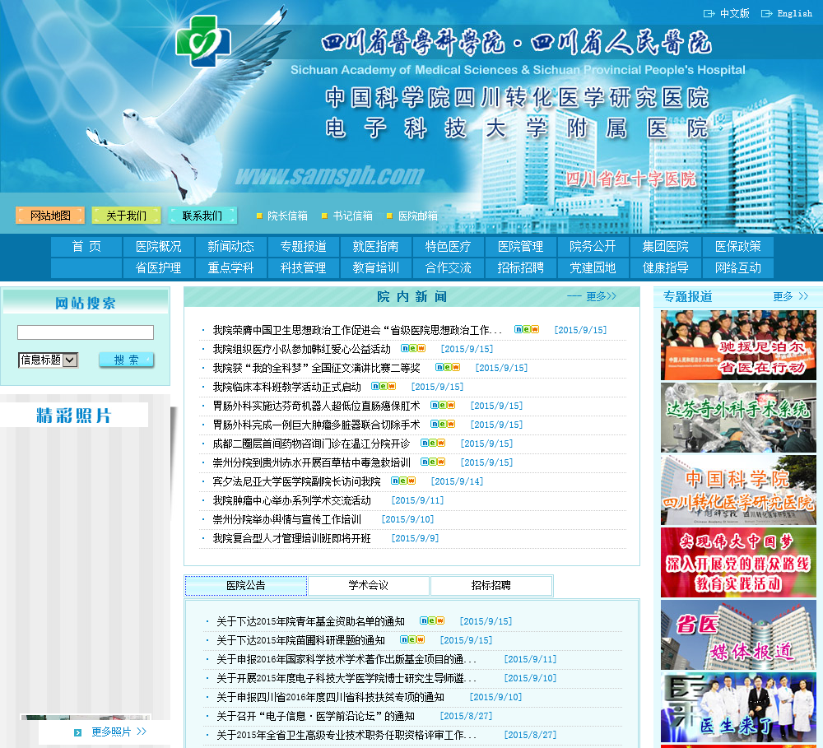Open notice 关于下达2015年院苗圃科研课题的通知
The image size is (823, 748).
(x=300, y=640)
